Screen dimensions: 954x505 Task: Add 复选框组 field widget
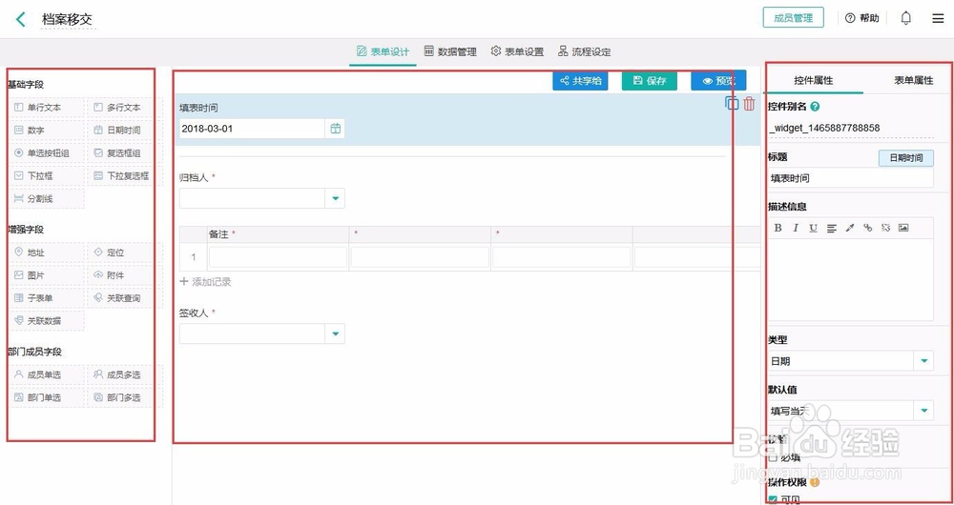[124, 153]
